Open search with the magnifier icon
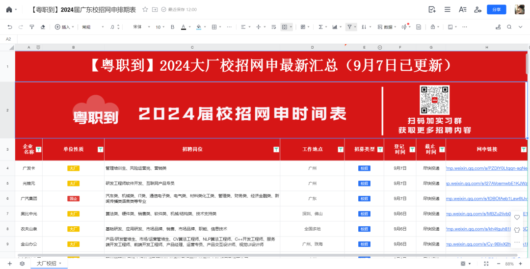This screenshot has width=530, height=269. 509,27
